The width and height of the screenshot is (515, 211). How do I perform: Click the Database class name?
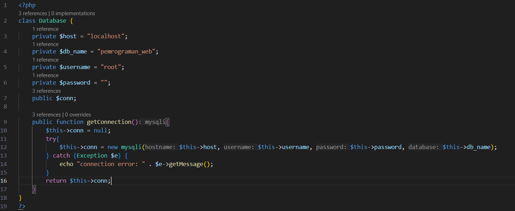pyautogui.click(x=53, y=21)
